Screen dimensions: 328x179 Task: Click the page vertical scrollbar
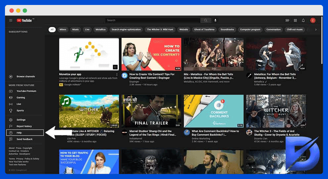(x=322, y=41)
